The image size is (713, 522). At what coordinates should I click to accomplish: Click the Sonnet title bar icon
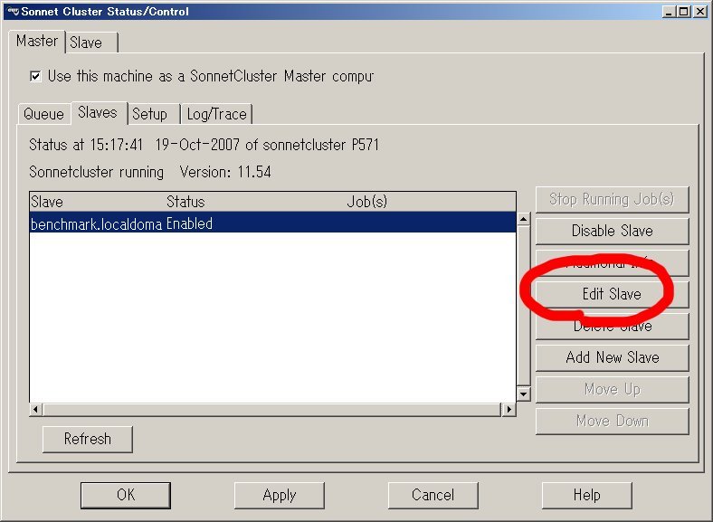14,11
